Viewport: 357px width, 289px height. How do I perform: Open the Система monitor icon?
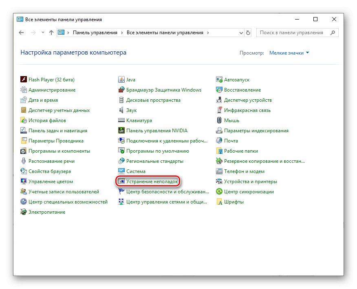point(121,171)
